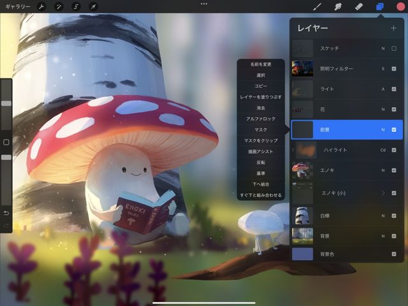Hide the エノキ layer
The width and height of the screenshot is (408, 306).
click(394, 170)
